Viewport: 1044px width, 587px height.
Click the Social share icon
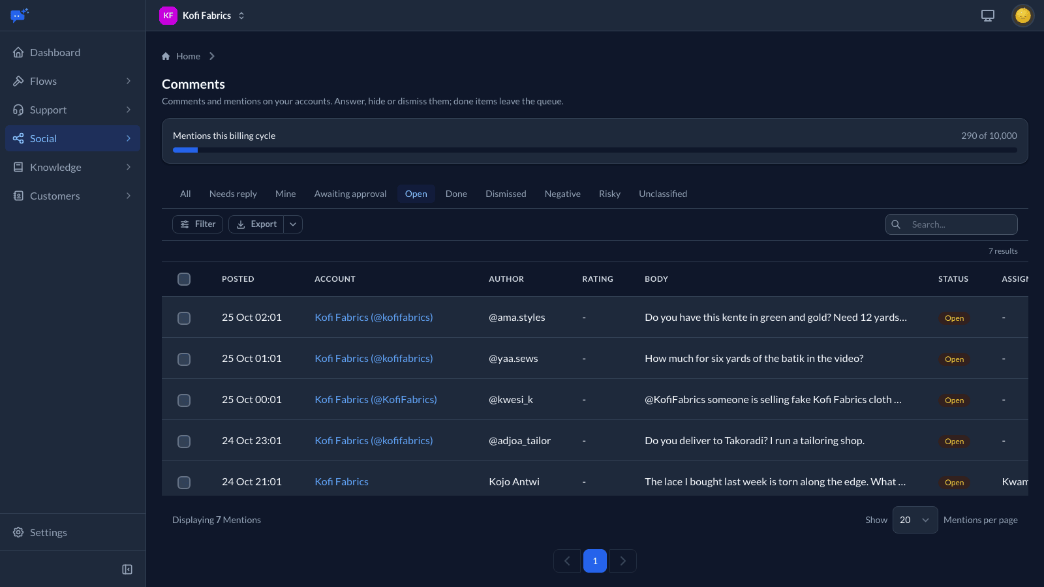tap(18, 138)
